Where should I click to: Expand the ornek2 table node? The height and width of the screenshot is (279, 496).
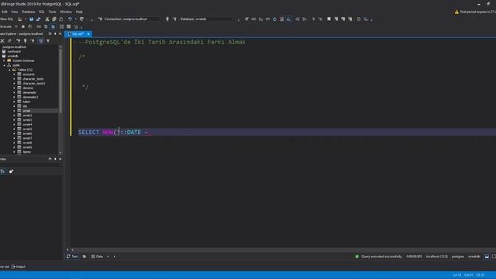pos(14,115)
